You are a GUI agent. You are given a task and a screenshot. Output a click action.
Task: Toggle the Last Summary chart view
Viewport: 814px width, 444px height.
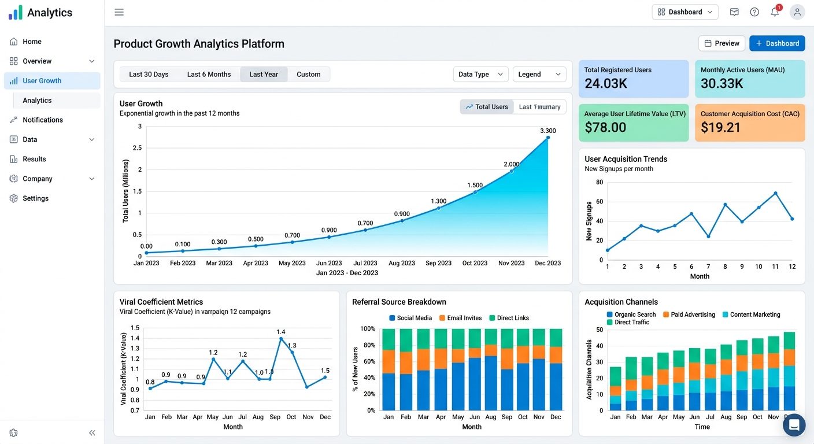[x=539, y=107]
